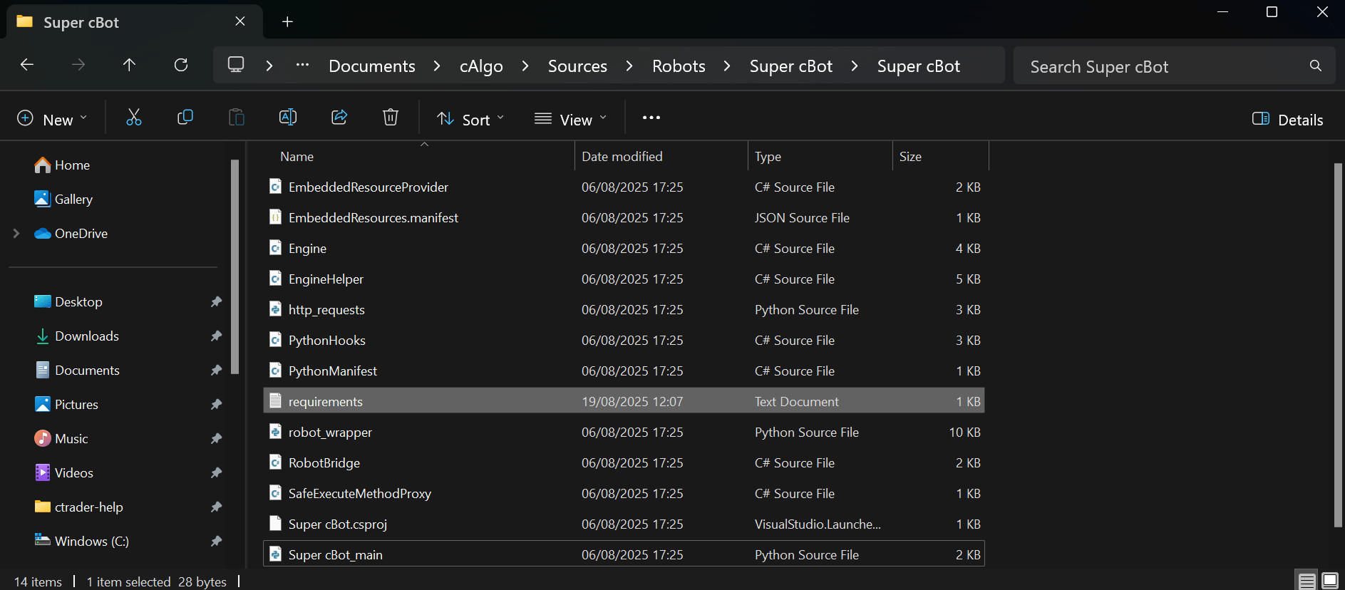The height and width of the screenshot is (590, 1345).
Task: Select Super cBot.csproj file
Action: pyautogui.click(x=624, y=524)
